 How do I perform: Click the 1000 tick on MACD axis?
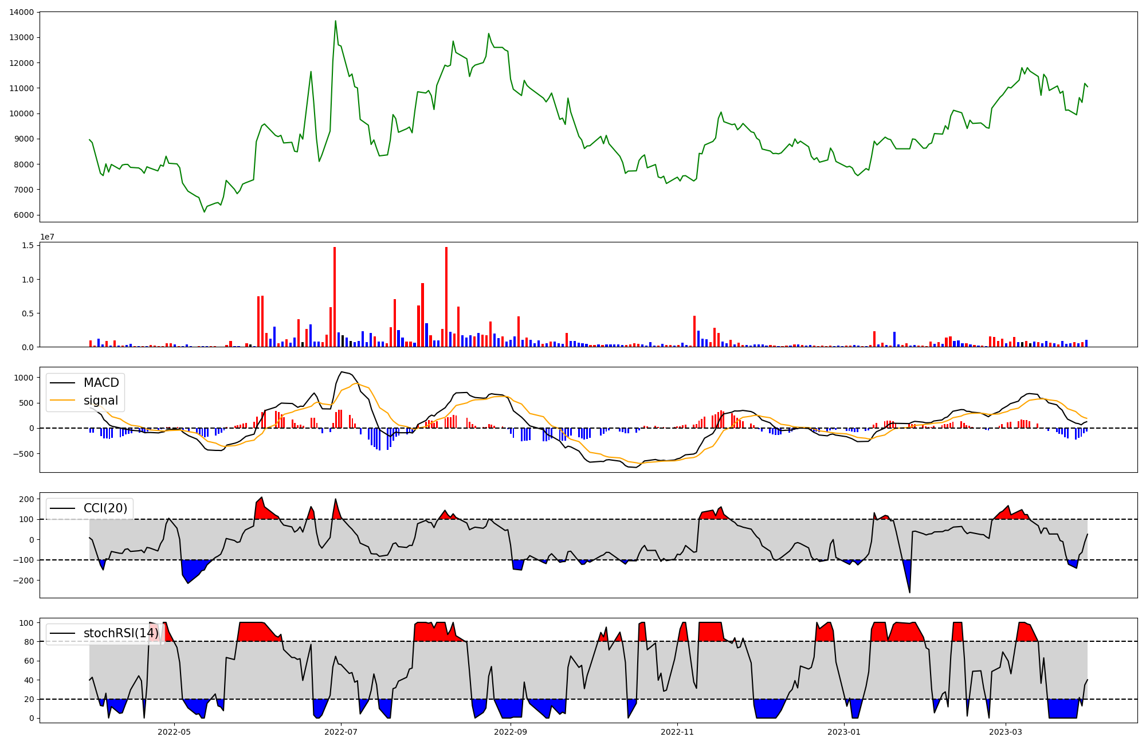[x=24, y=377]
